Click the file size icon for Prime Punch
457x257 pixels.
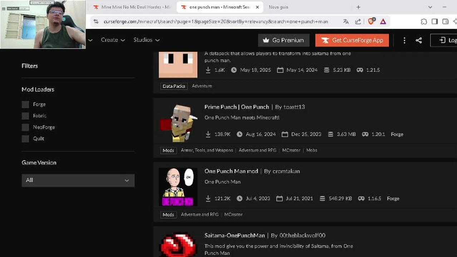pos(330,134)
